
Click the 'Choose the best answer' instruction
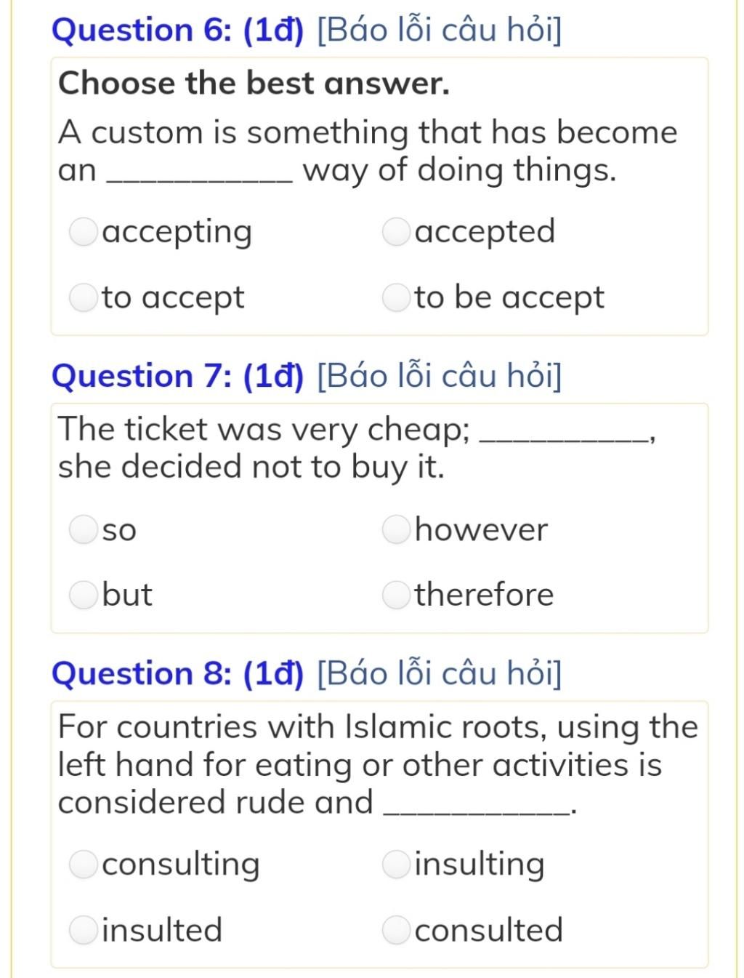254,83
